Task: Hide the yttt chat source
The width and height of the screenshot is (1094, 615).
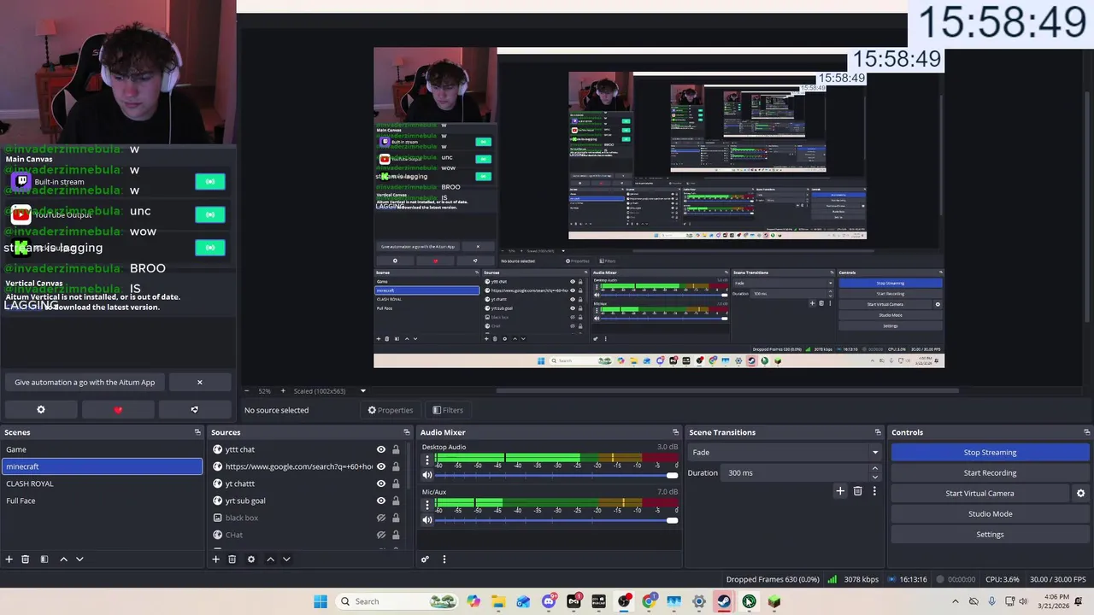Action: 381,449
